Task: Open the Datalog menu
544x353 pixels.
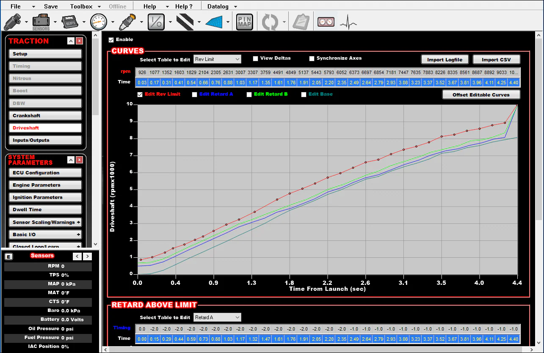Action: coord(218,6)
